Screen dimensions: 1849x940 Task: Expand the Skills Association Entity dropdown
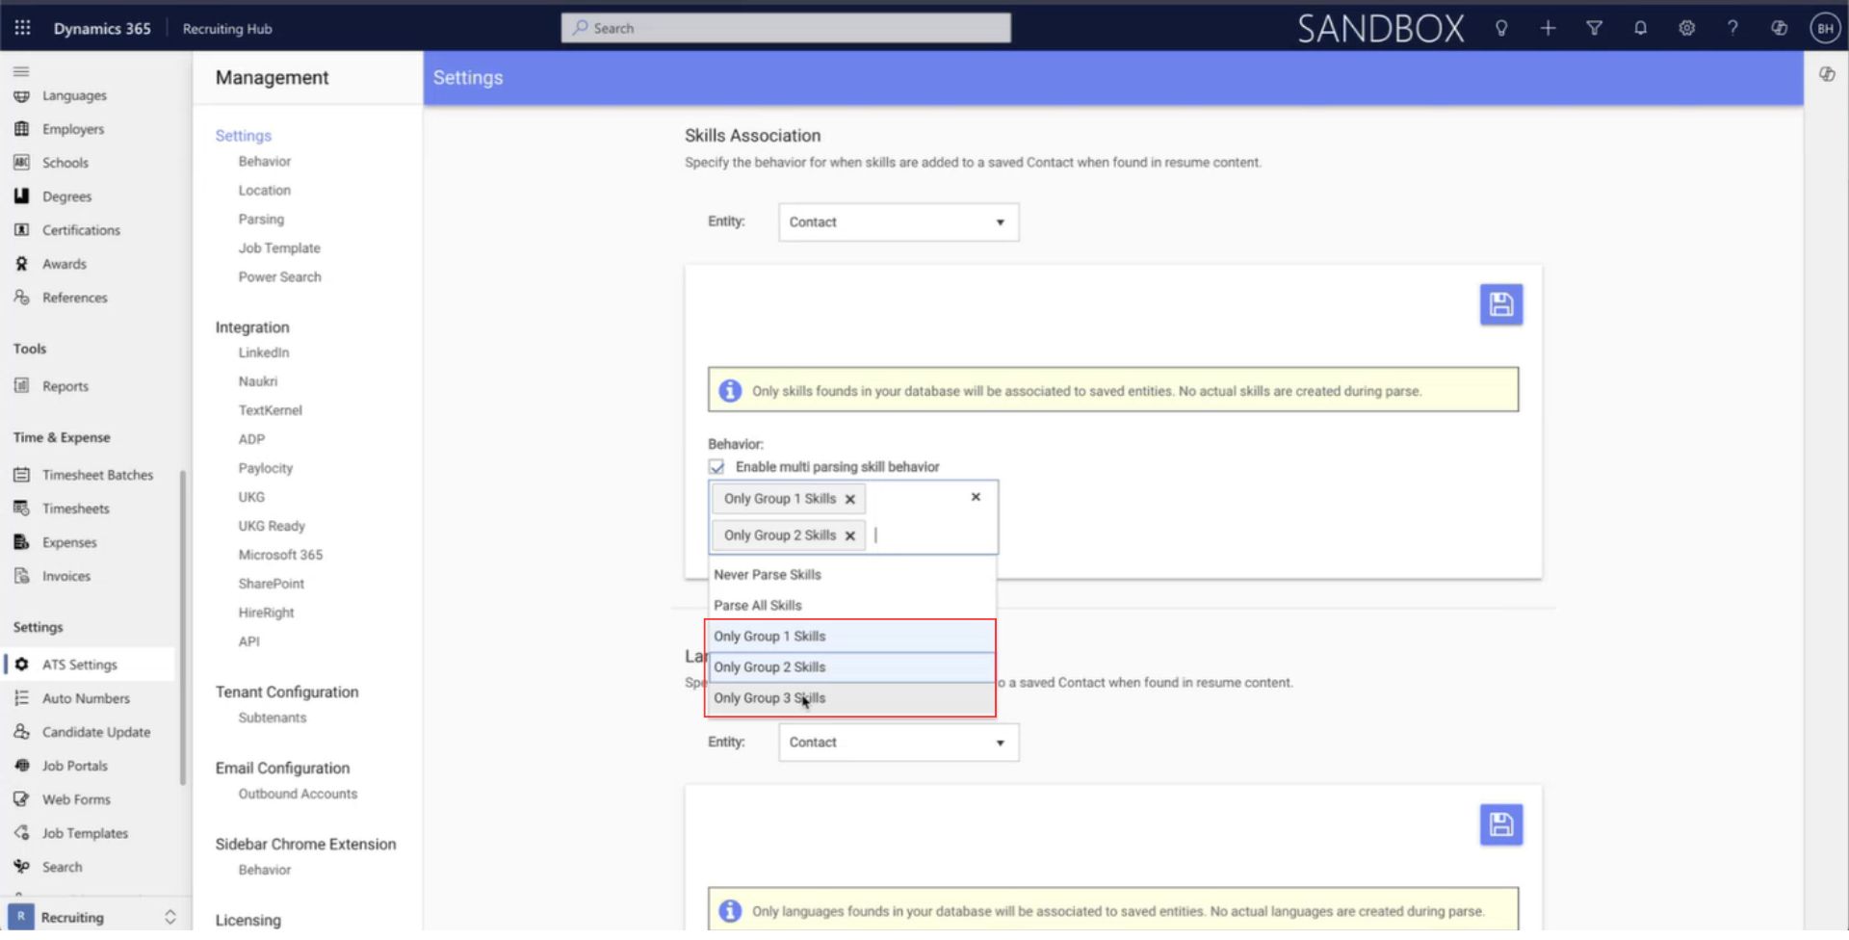pos(898,222)
